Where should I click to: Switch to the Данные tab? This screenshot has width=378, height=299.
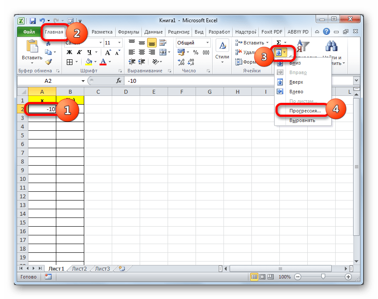pos(154,32)
